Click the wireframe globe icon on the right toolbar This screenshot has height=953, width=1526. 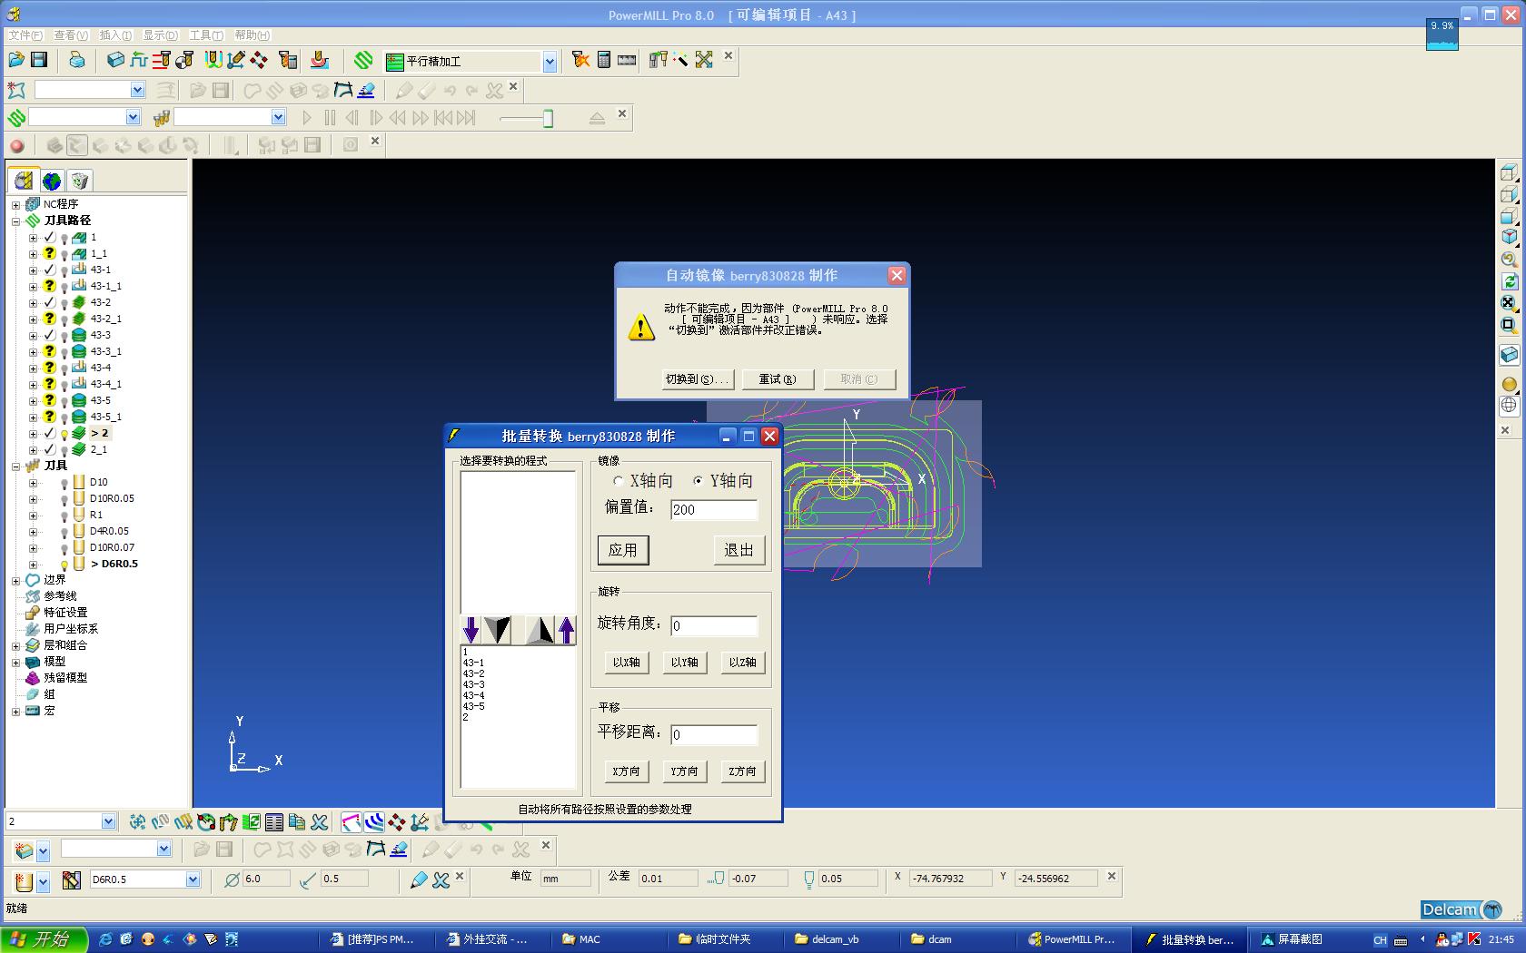pos(1509,405)
